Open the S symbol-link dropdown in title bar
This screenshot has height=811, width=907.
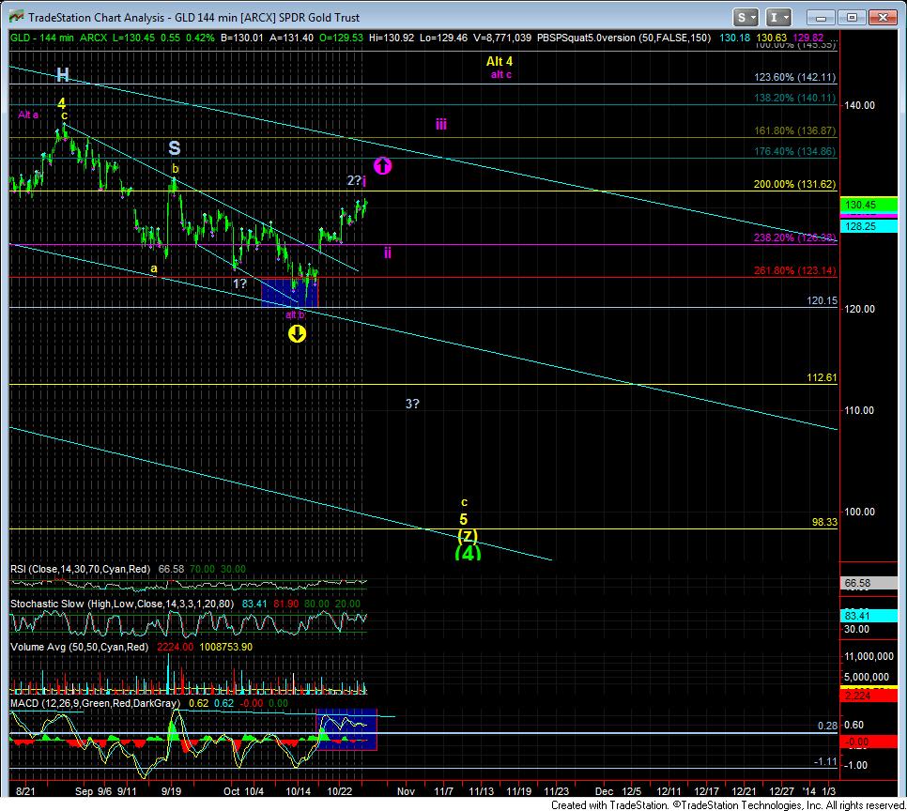pyautogui.click(x=746, y=18)
